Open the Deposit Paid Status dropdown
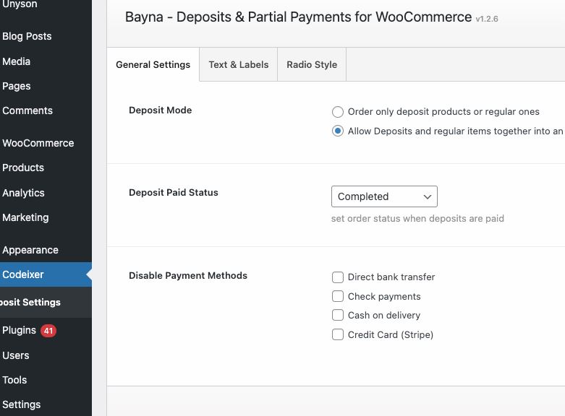The image size is (565, 416). [x=384, y=196]
